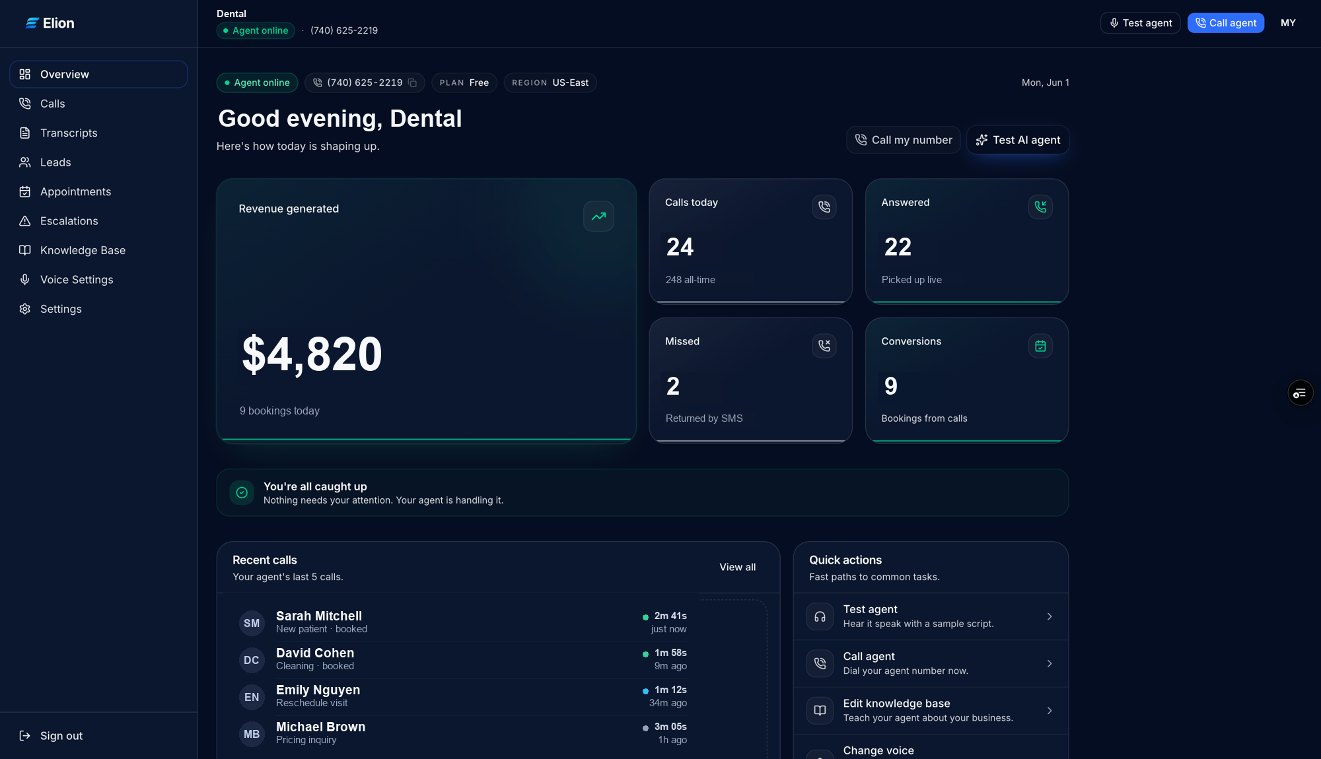Select Escalations in the sidebar
Screen dimensions: 1321x759
pyautogui.click(x=98, y=221)
